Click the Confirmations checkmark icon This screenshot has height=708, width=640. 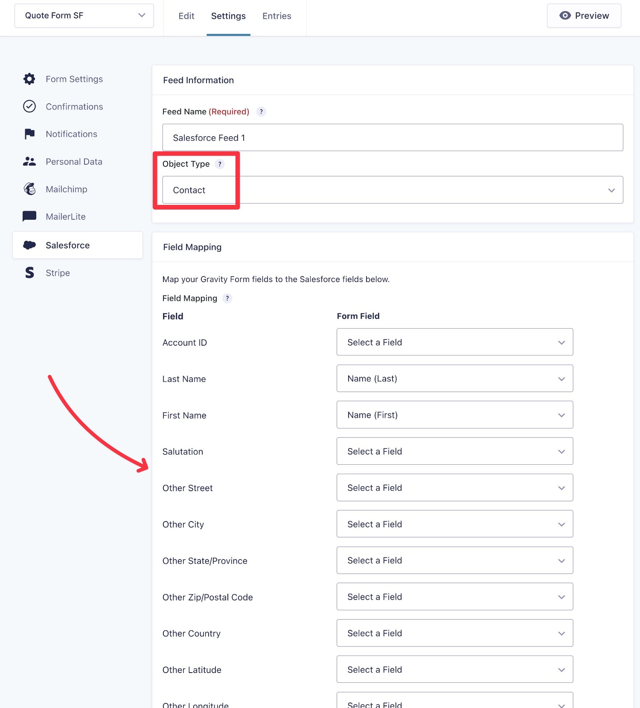[x=29, y=106]
